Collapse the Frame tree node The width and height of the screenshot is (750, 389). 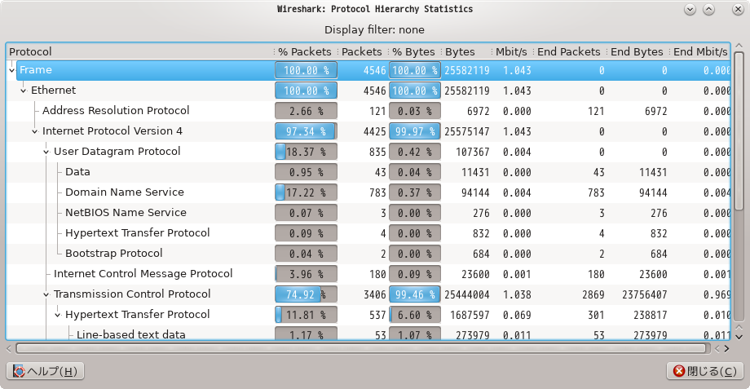pos(12,70)
